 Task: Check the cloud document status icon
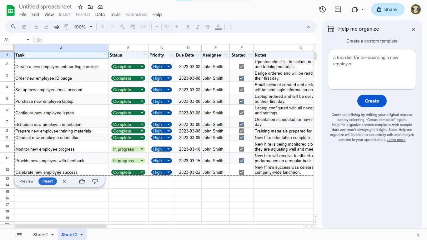(x=100, y=7)
